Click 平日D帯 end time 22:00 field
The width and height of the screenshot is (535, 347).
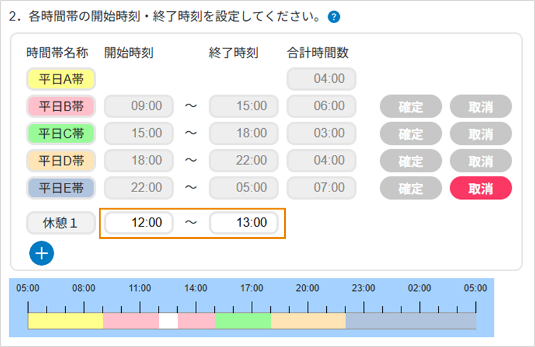pos(244,160)
